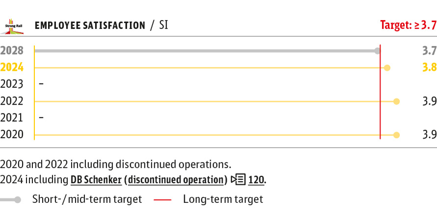Screen dimensions: 437x220
Task: Select the highlighted 2024 year label
Action: pyautogui.click(x=12, y=68)
